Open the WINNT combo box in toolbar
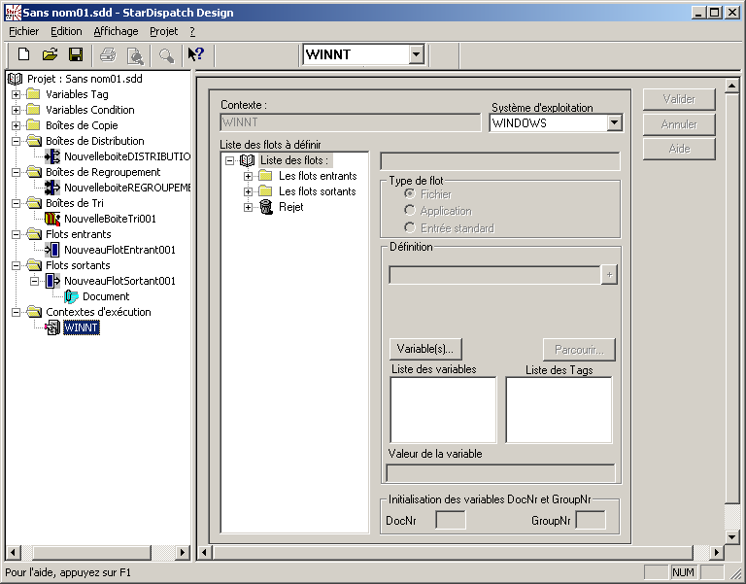The height and width of the screenshot is (584, 746). click(416, 55)
